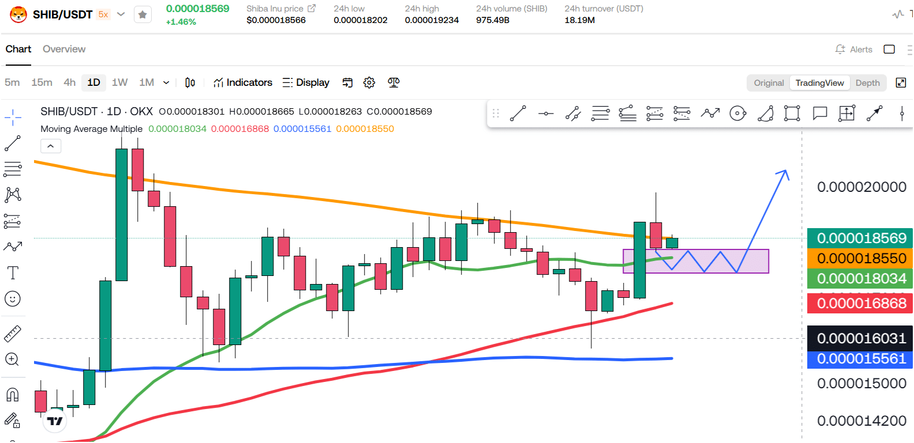Pick the zigzag arrow path tool in floating toolbar
The image size is (914, 443).
[x=710, y=113]
